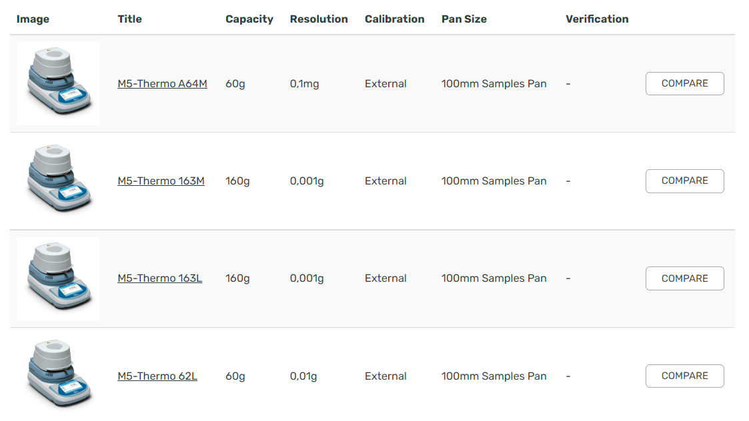Click the Calibration column header
749x421 pixels.
point(394,19)
